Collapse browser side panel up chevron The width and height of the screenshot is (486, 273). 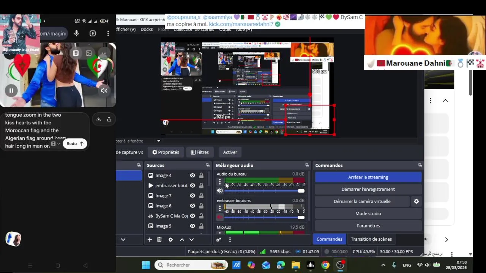pos(445,100)
